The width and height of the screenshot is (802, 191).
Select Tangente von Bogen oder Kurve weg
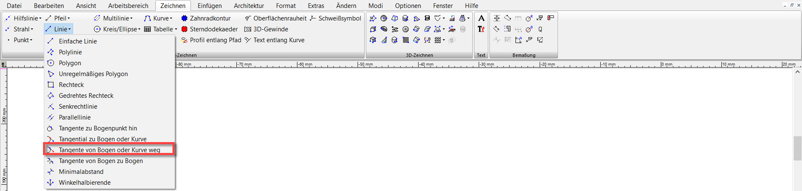click(109, 150)
